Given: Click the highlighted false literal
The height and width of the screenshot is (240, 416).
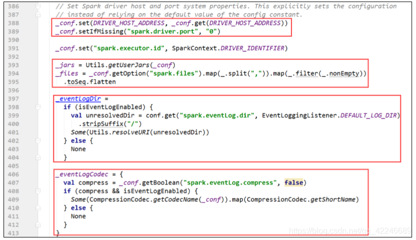Looking at the screenshot, I should (294, 183).
